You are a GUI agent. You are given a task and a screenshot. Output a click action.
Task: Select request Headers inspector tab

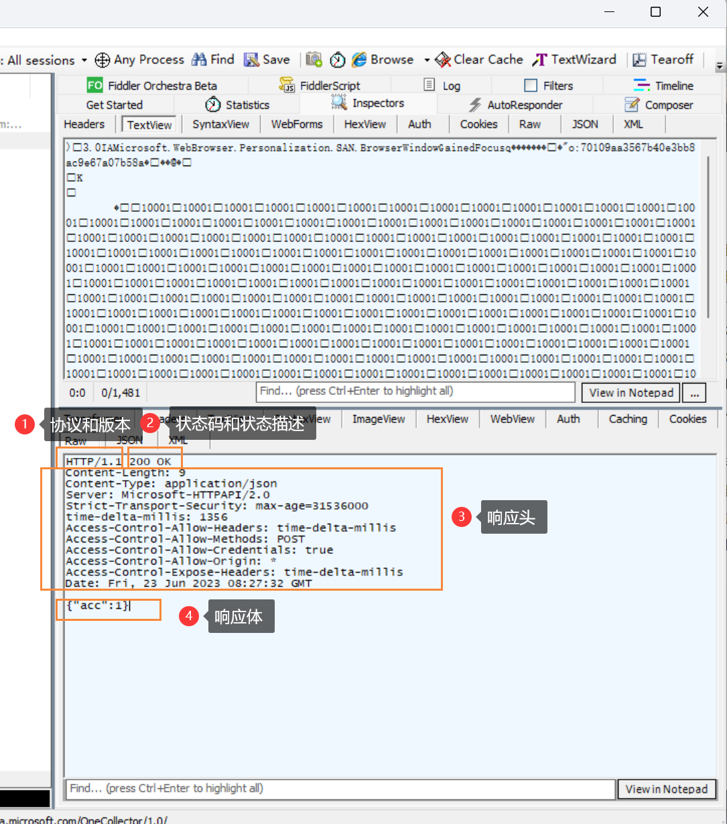pos(84,124)
